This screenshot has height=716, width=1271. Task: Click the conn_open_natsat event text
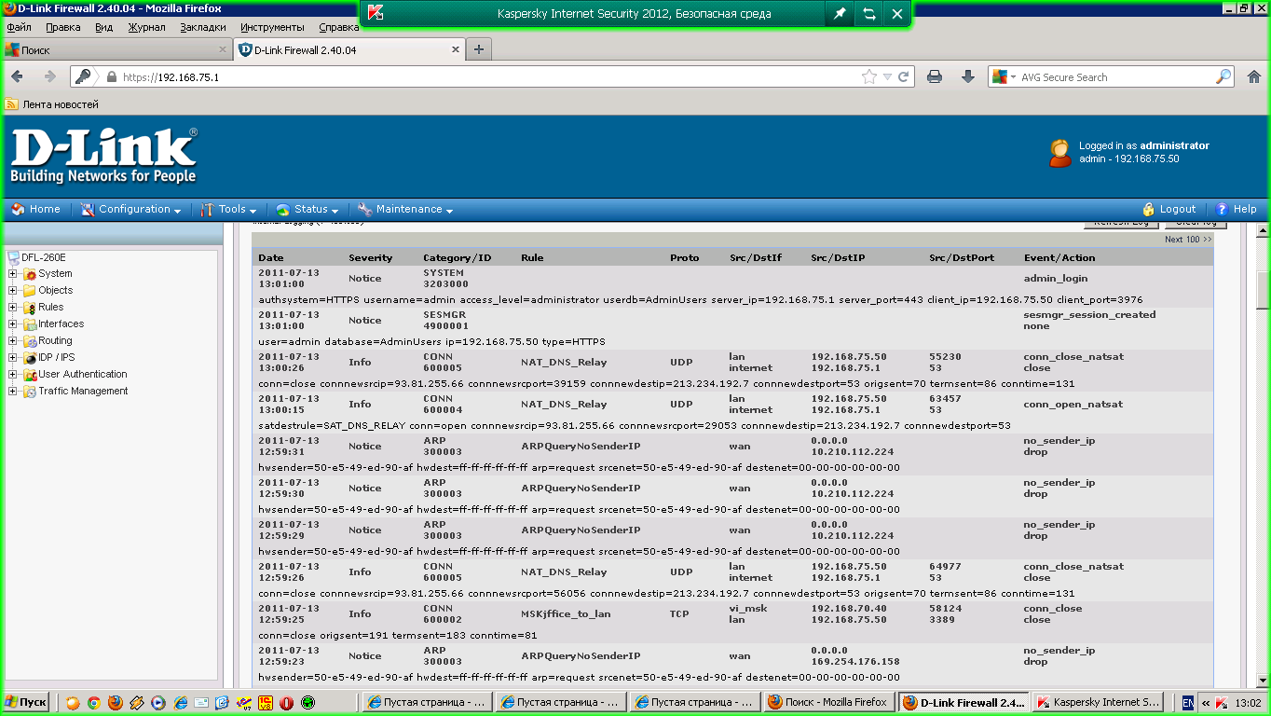[1073, 405]
